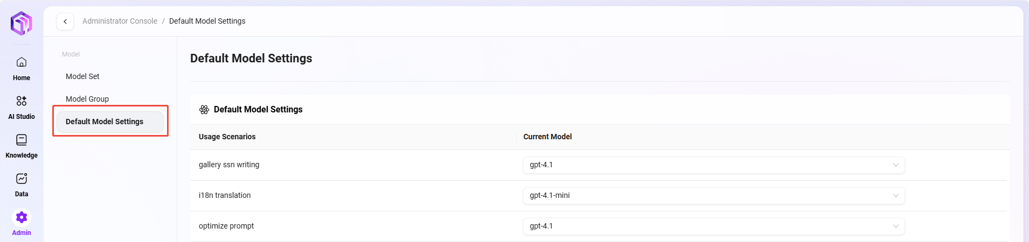Click the back arrow button
Image resolution: width=1029 pixels, height=242 pixels.
click(x=65, y=22)
